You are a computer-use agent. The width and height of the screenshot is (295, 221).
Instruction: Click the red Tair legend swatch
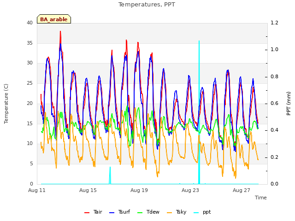pyautogui.click(x=87, y=213)
